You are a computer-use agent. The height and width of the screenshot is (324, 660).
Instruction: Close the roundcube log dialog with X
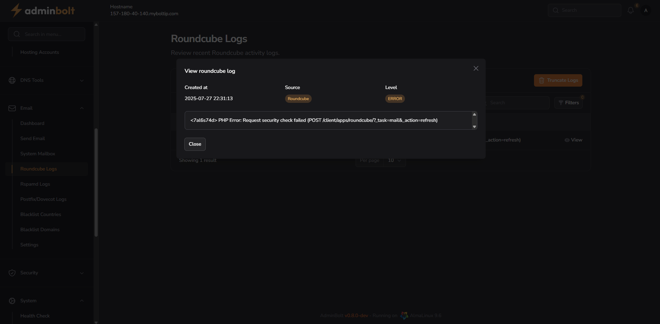(476, 68)
